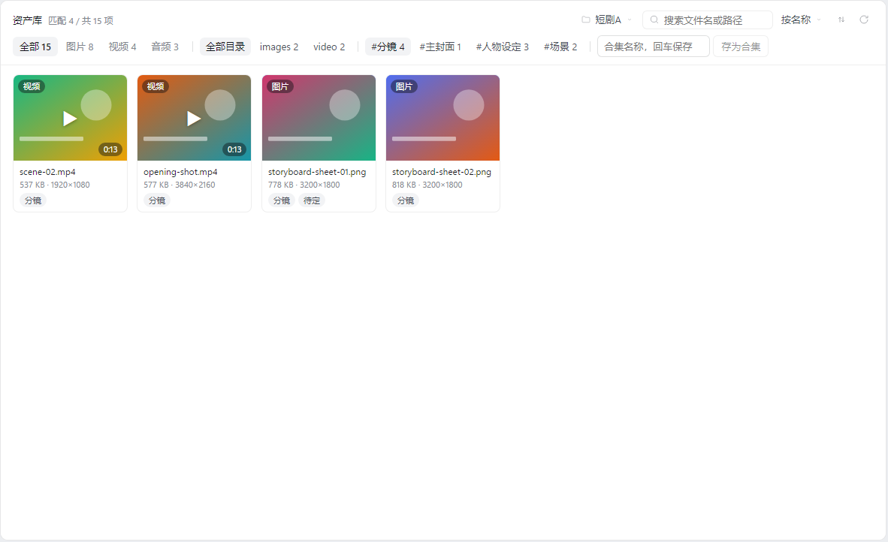
Task: Open the 按名称 sort dropdown
Action: (801, 20)
